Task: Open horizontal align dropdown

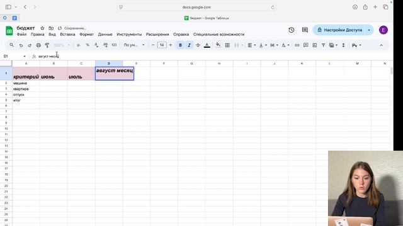Action: (x=251, y=45)
